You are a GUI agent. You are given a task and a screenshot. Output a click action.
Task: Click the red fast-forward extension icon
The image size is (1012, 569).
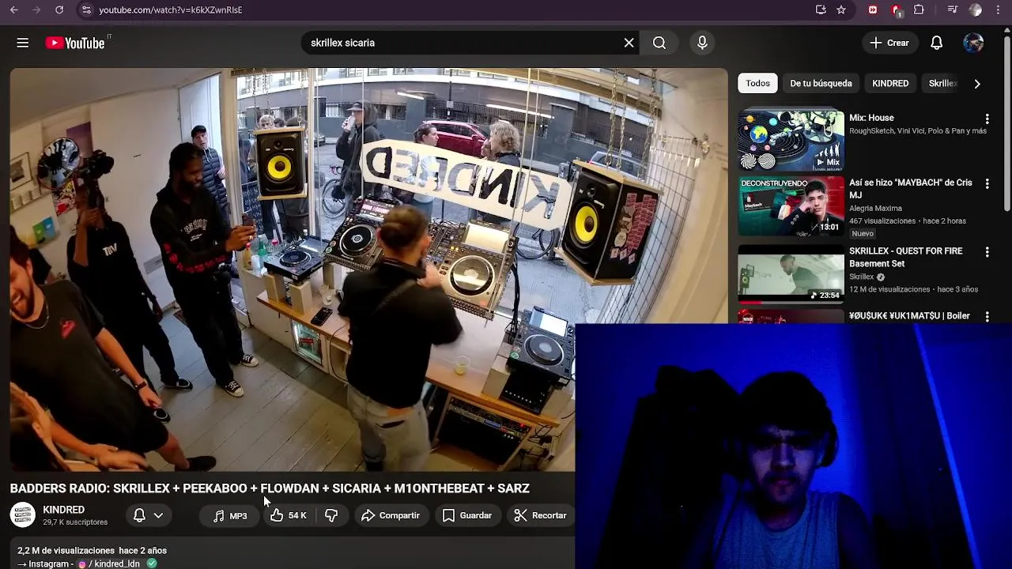873,9
